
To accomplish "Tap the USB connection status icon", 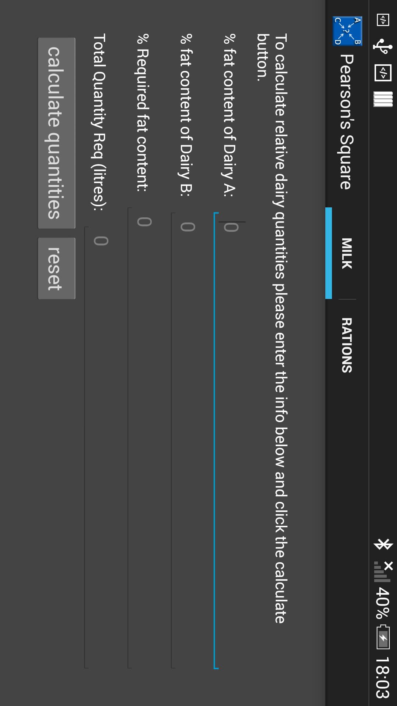I will 383,46.
